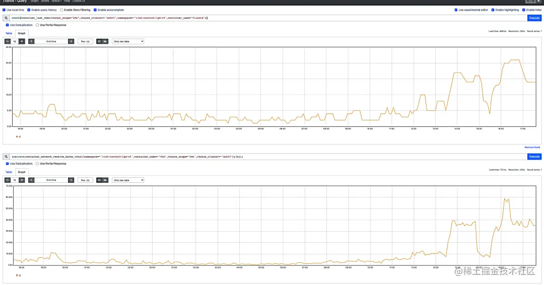Execute the first query

point(534,18)
